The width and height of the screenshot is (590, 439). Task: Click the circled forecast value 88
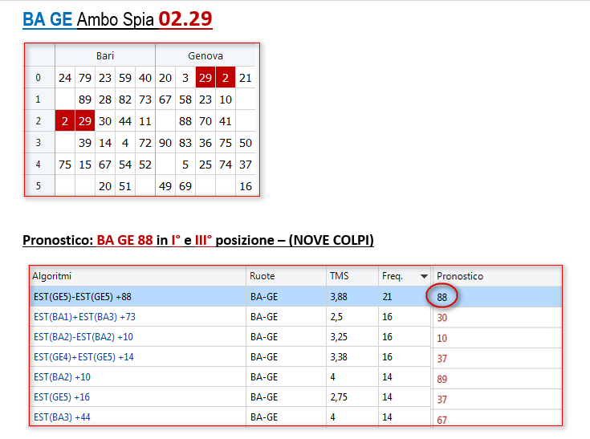441,297
